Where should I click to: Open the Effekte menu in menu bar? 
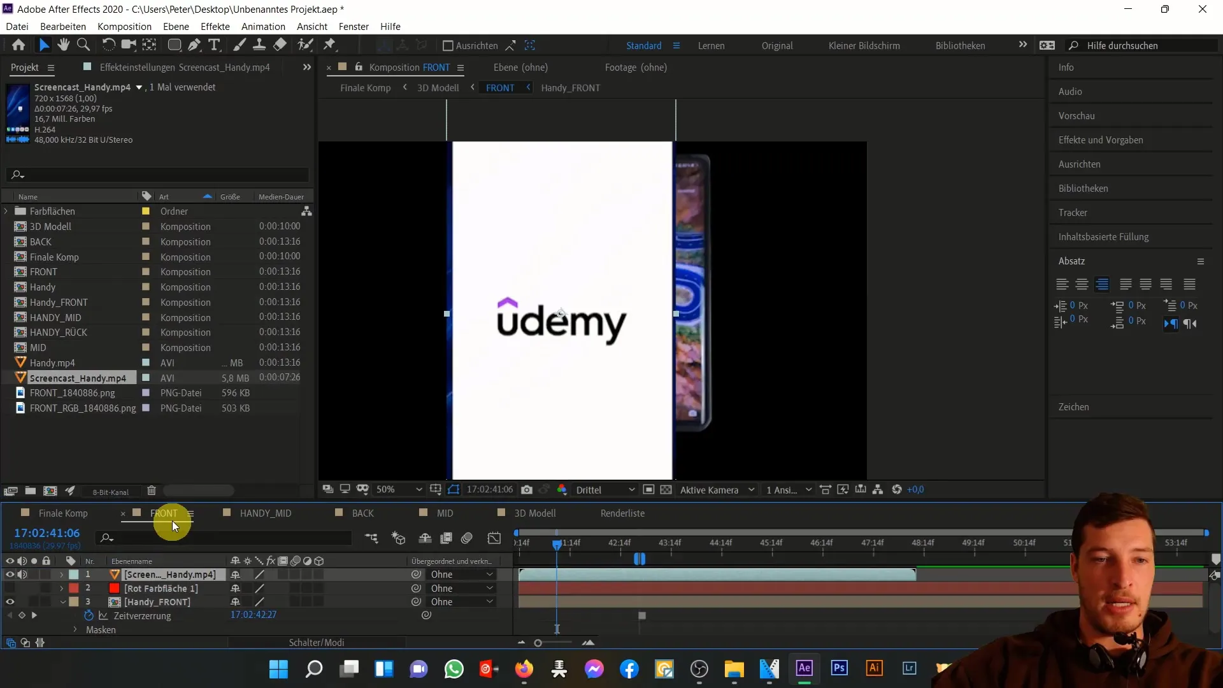(x=215, y=26)
